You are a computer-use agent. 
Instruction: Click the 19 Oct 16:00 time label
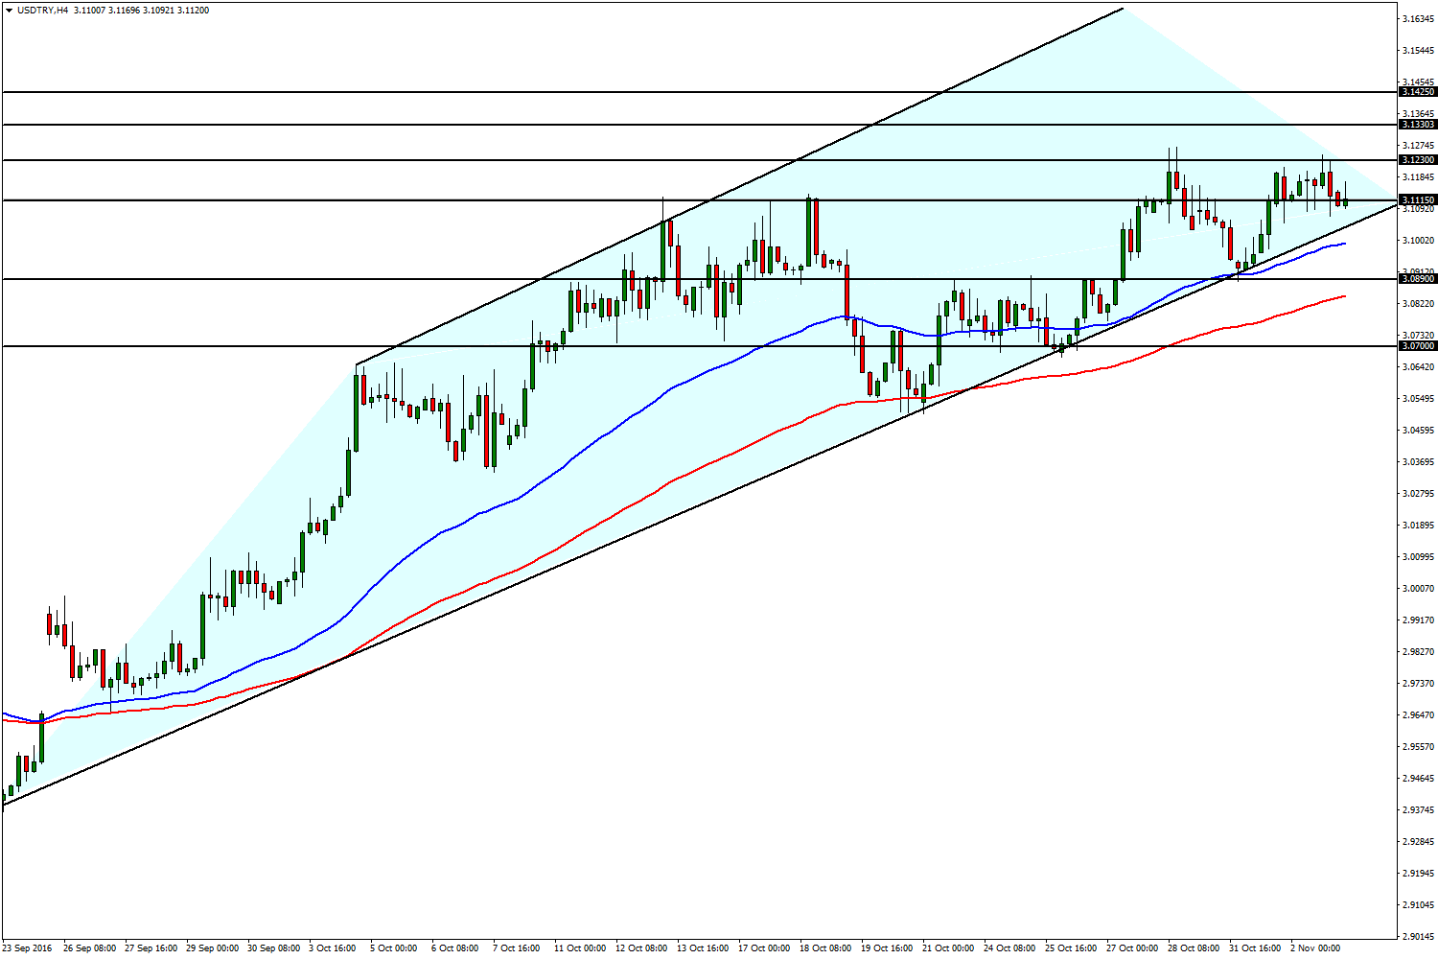click(x=887, y=948)
